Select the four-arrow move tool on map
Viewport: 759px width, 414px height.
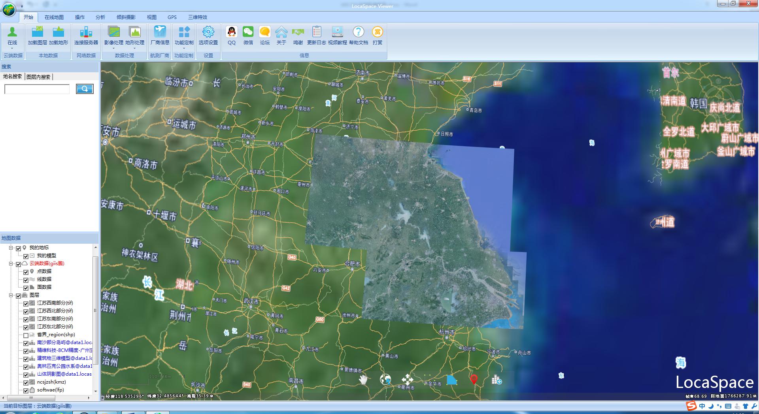[407, 380]
